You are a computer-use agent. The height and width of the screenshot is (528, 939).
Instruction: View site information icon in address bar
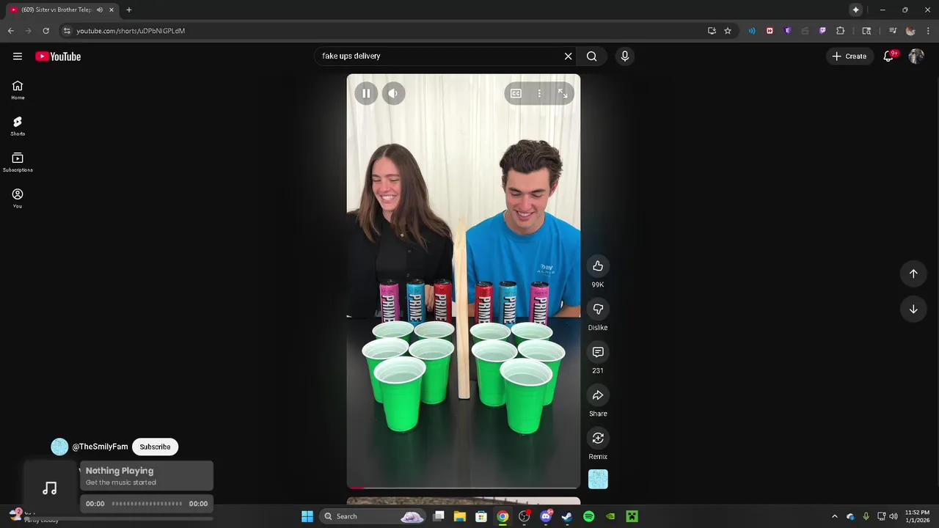click(67, 31)
